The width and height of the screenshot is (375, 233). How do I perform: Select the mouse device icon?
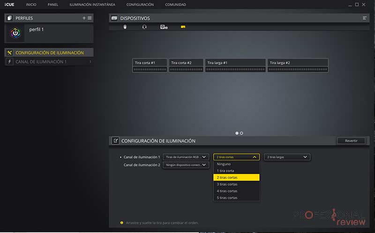(125, 27)
